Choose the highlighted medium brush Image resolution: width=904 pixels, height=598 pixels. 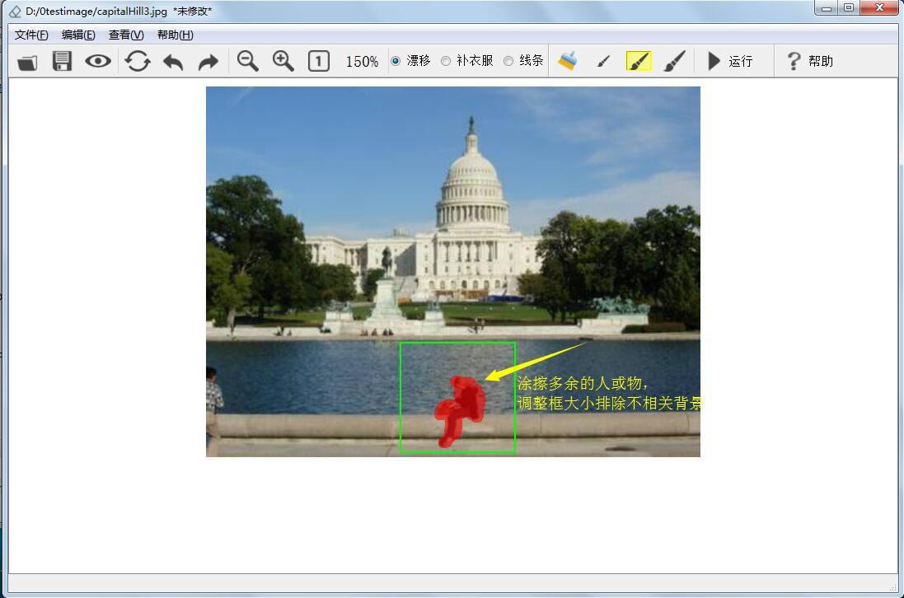639,61
